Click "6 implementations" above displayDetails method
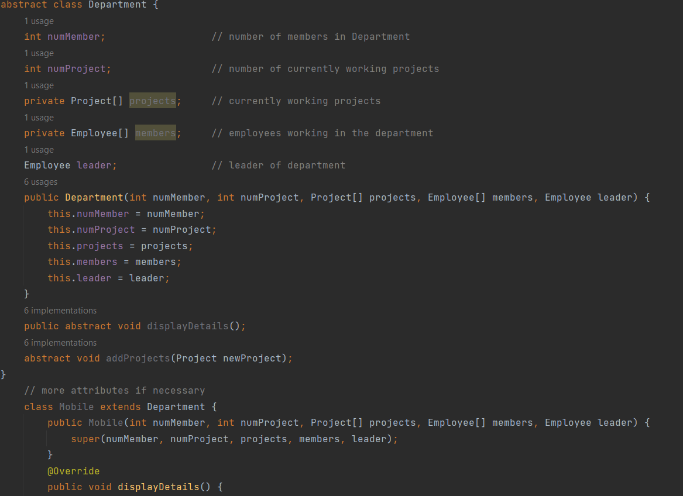This screenshot has width=683, height=496. coord(60,310)
